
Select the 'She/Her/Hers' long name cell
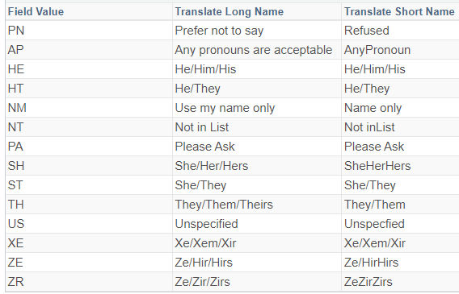pyautogui.click(x=257, y=166)
